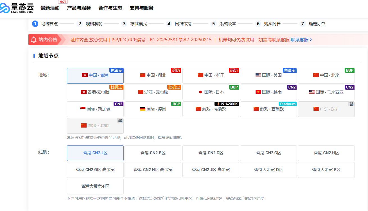Select the 游戏·基础款 Platinum region card
The width and height of the screenshot is (368, 211).
pos(268,109)
